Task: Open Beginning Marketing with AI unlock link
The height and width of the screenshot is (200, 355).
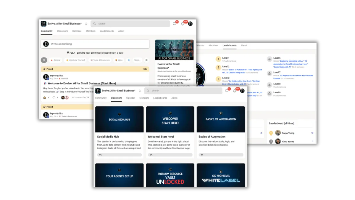Action: point(291,61)
